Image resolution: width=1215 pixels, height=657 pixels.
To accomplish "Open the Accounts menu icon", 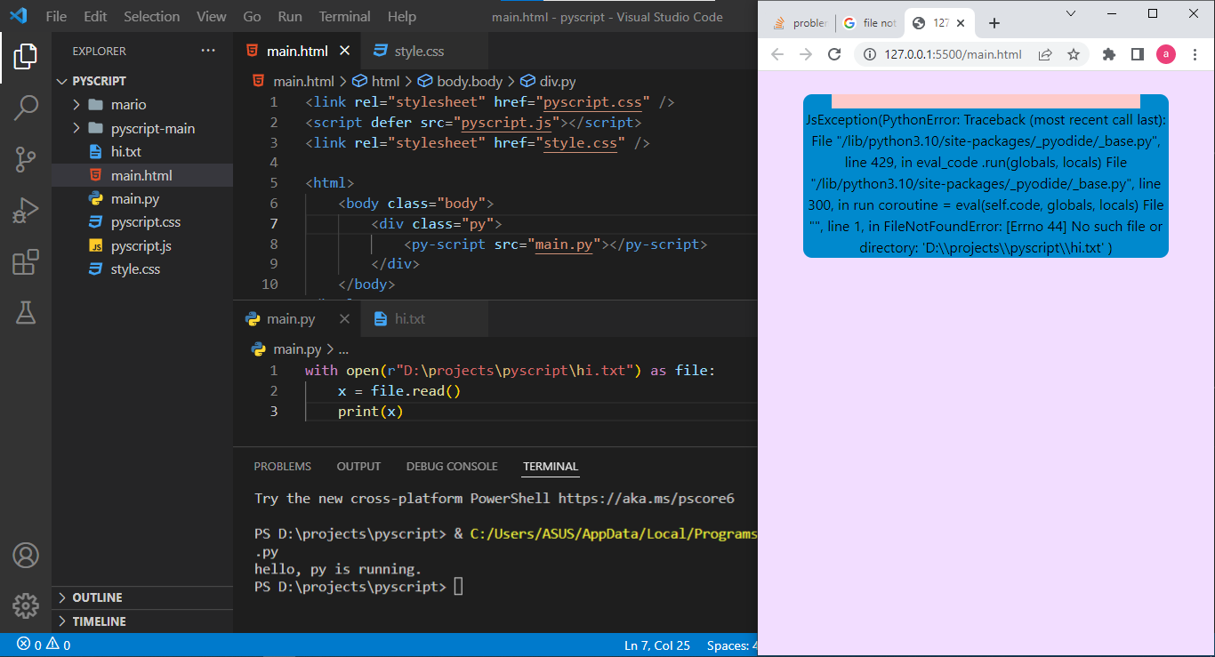I will click(26, 556).
